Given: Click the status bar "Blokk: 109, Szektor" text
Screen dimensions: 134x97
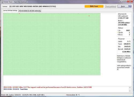Looking at the screenshot, I should tap(23, 95).
